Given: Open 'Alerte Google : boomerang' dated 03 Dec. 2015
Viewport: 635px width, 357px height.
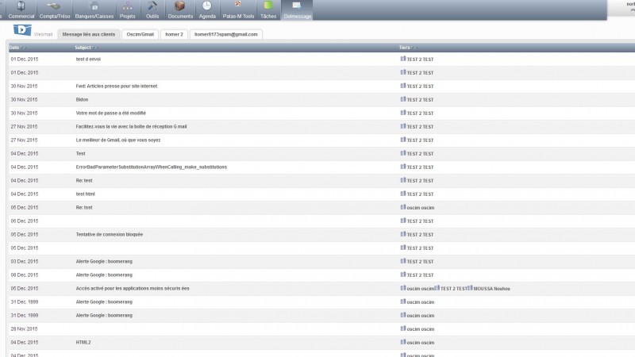Looking at the screenshot, I should 104,262.
